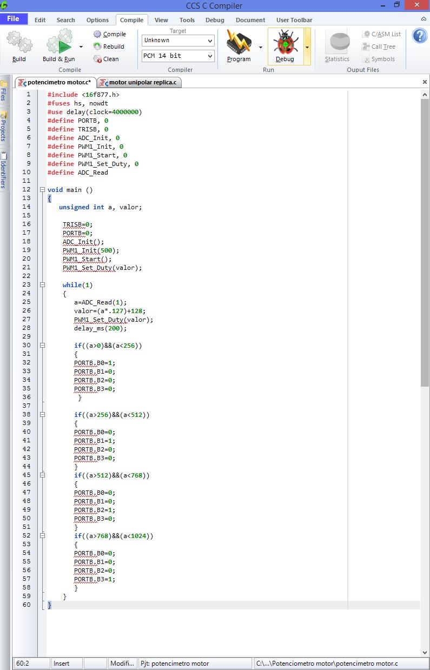
Task: Open the Files side panel
Action: coord(3,90)
